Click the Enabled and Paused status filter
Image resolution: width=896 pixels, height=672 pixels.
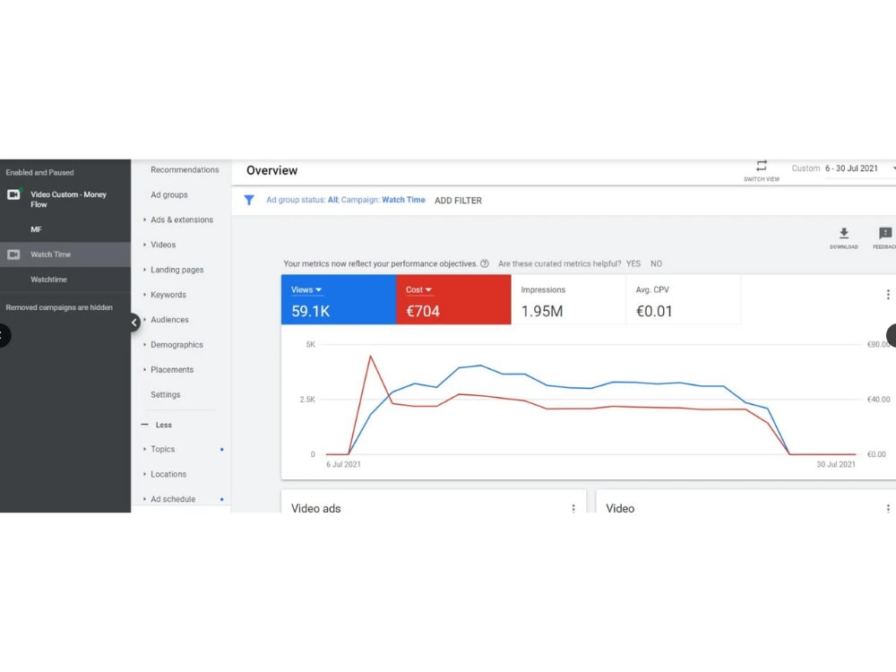[x=39, y=173]
